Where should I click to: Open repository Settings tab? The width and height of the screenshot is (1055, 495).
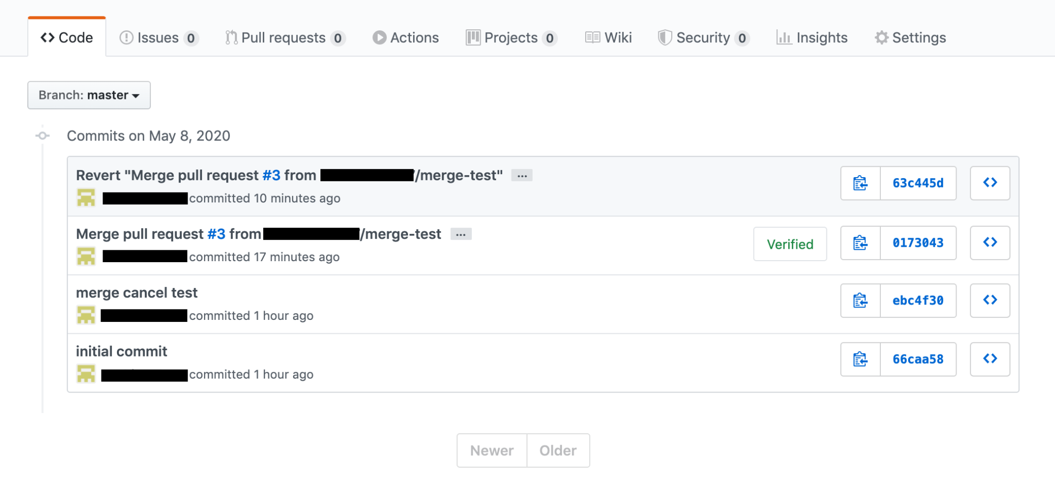coord(910,38)
